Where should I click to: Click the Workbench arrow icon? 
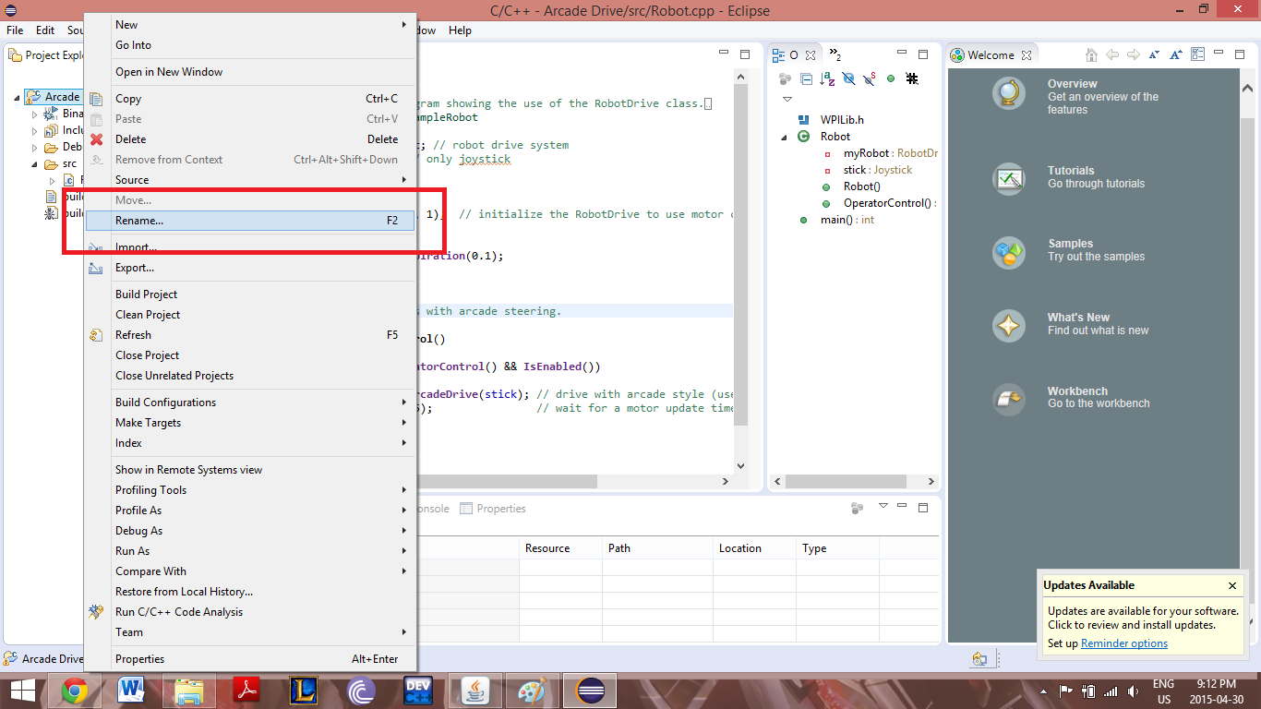[1009, 399]
